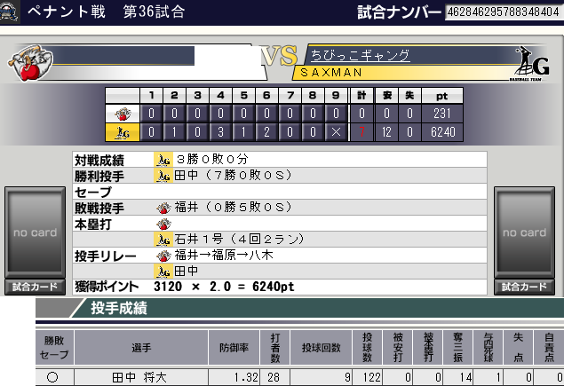Click the right 試合カード button
This screenshot has width=564, height=386.
click(x=524, y=287)
